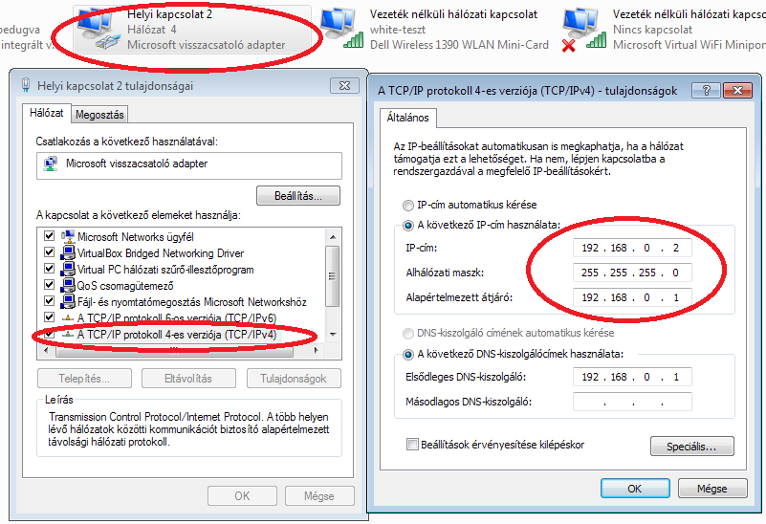766x524 pixels.
Task: Click the IP-cím input field
Action: (x=632, y=248)
